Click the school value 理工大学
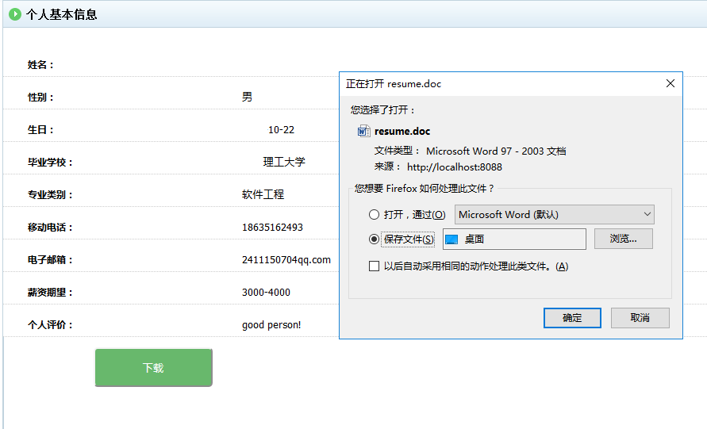The image size is (707, 429). 284,163
